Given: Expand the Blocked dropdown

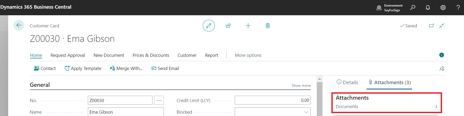Looking at the screenshot, I should click(306, 112).
